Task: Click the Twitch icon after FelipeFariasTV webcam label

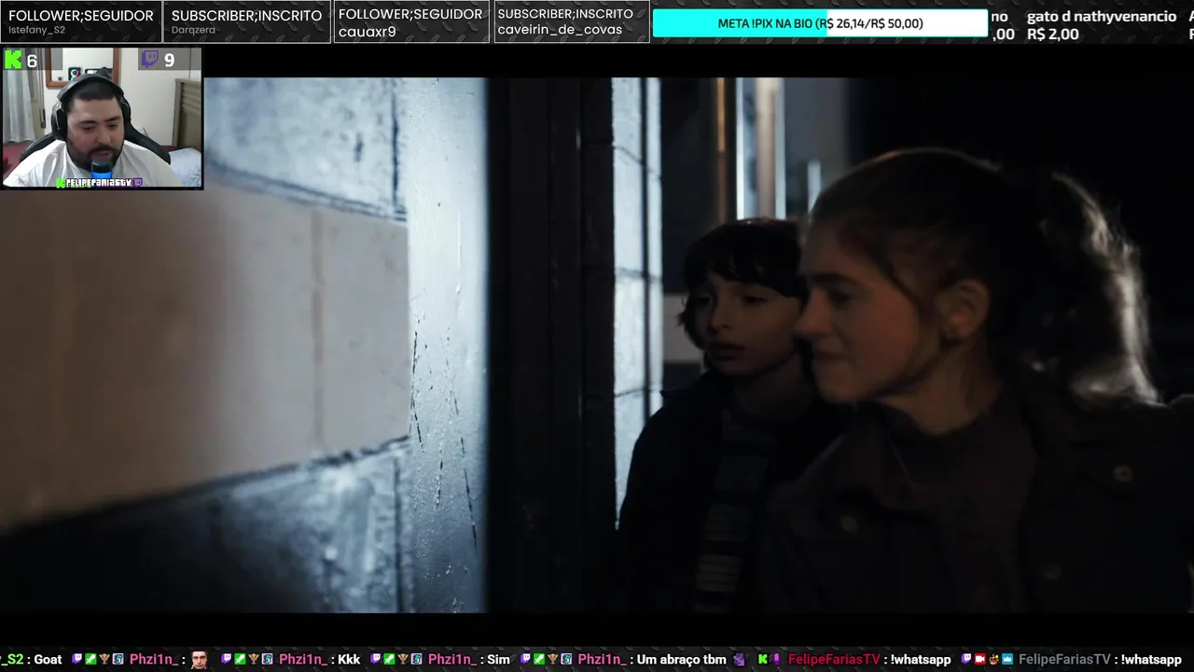Action: (138, 183)
